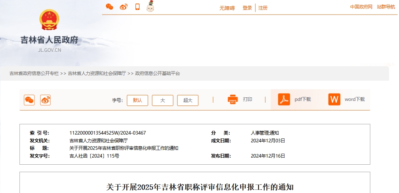Share via WeChat icon in article toolbar
Viewport: 399px width, 193px height.
(29, 100)
